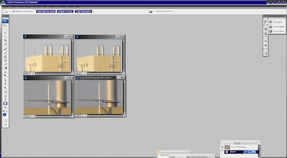The width and height of the screenshot is (287, 158).
Task: Swap foreground and background colors
Action: 7,111
